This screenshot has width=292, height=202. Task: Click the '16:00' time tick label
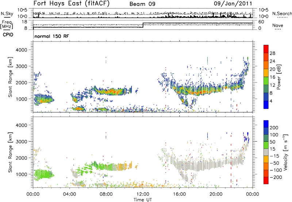(179, 194)
